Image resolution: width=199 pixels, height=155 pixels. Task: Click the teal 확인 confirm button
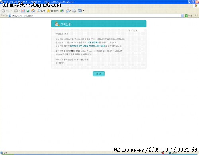coord(99,74)
